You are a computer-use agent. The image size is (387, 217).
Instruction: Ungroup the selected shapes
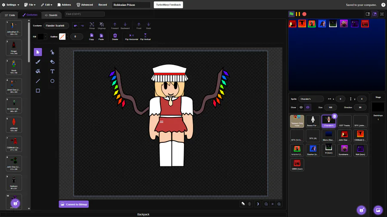click(x=101, y=26)
